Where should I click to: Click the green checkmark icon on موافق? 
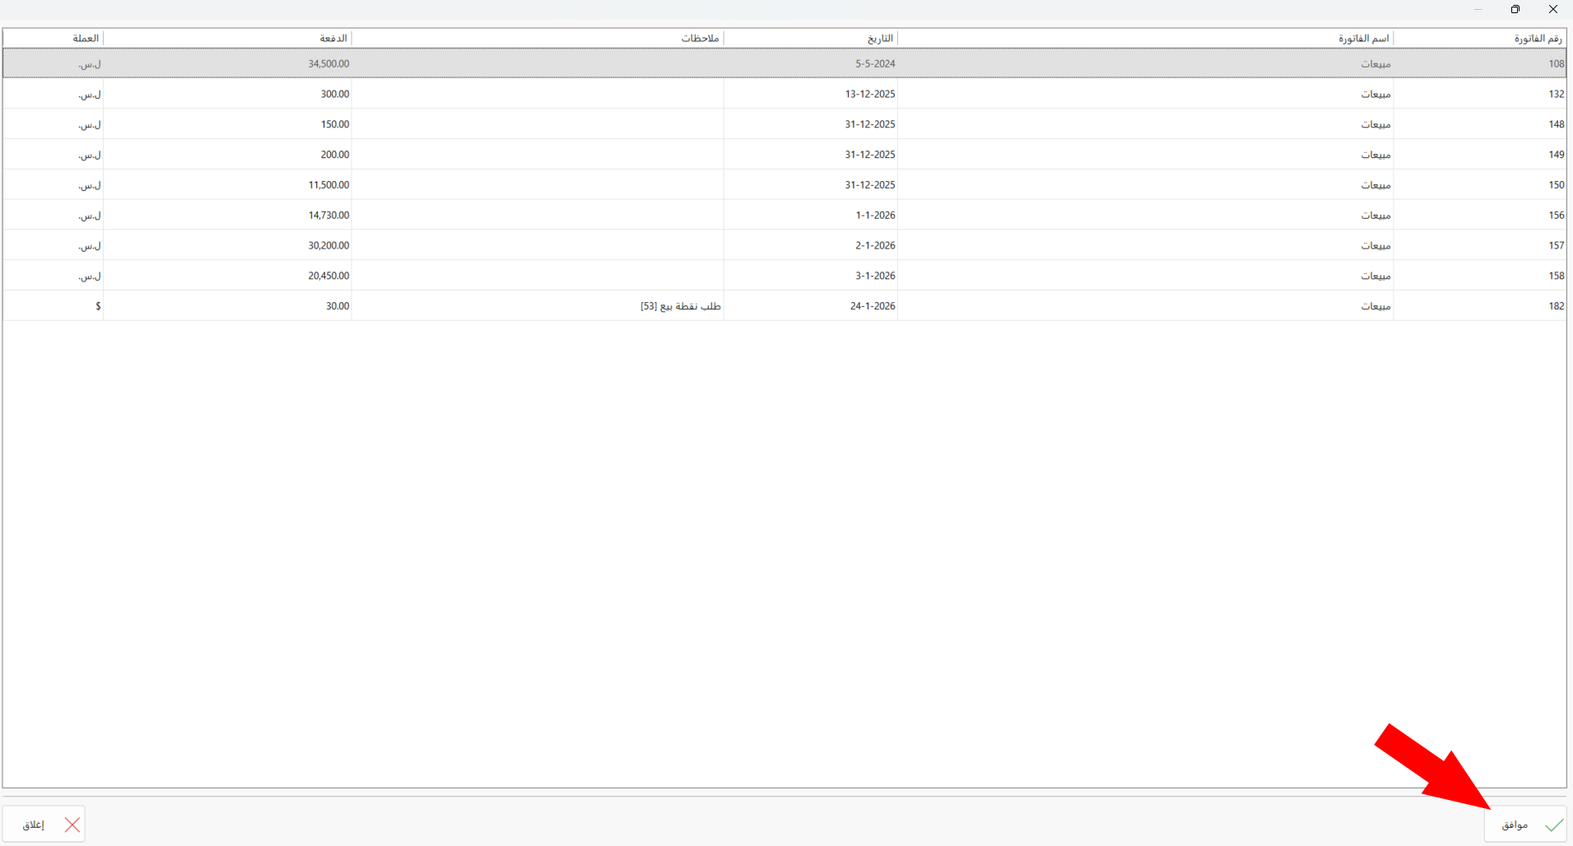coord(1554,825)
